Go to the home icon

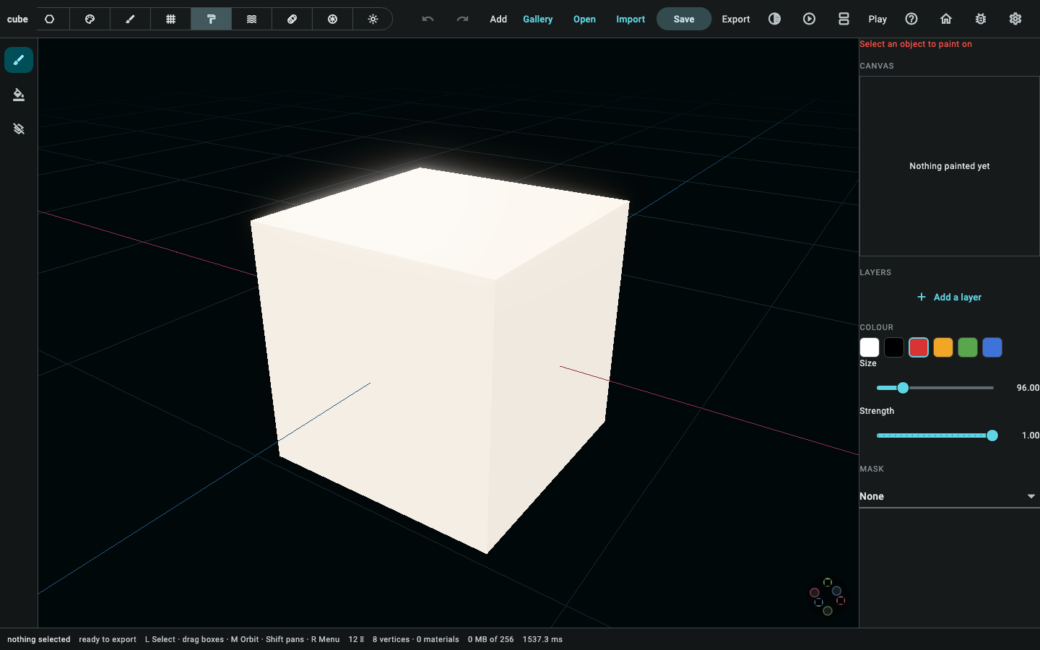click(946, 19)
